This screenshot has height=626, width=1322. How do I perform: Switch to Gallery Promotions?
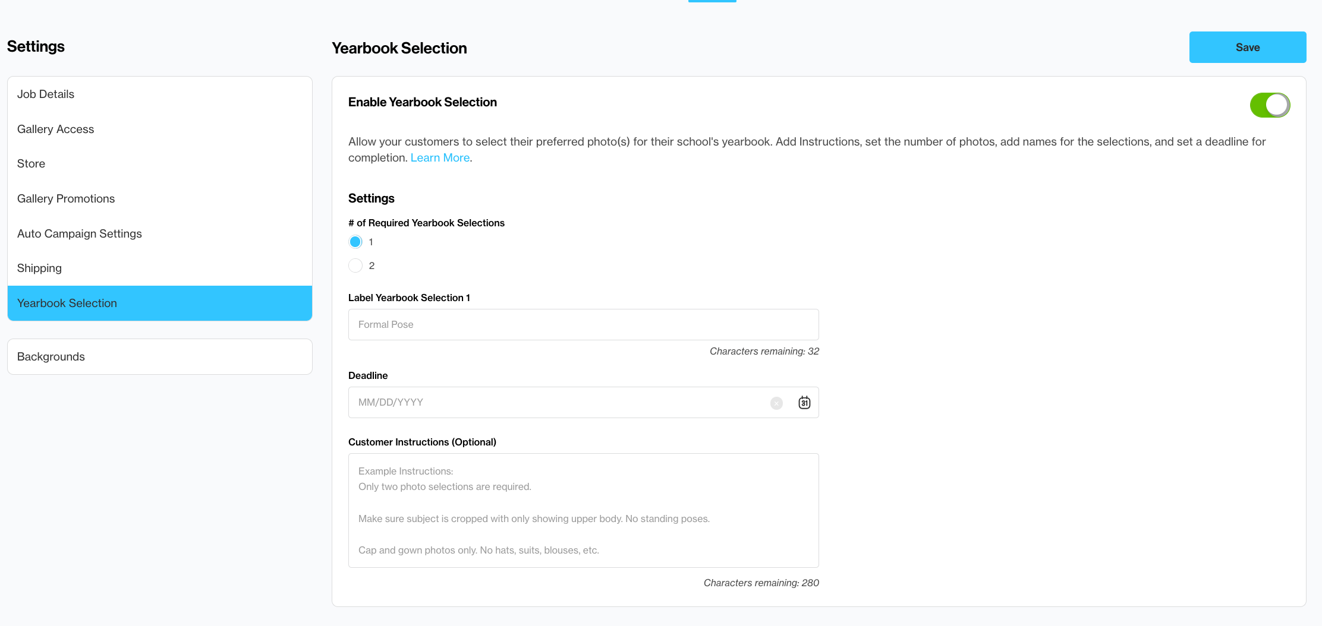(160, 199)
